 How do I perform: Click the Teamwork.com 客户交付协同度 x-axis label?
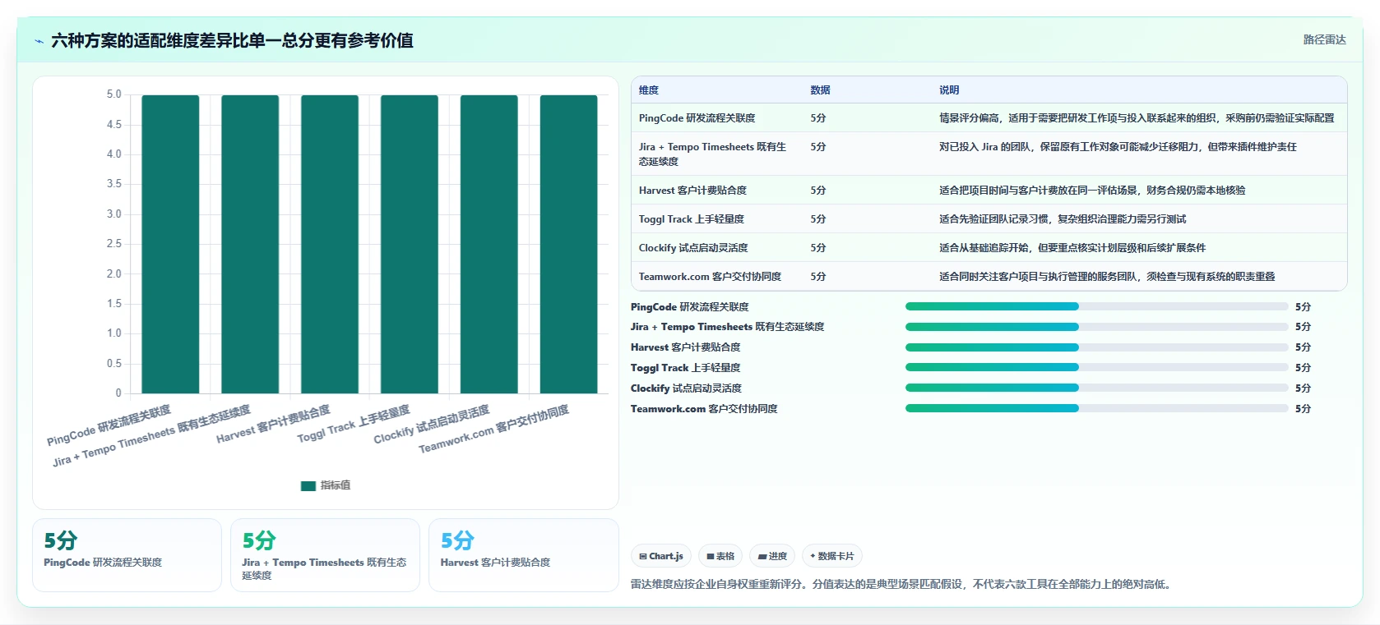point(493,429)
